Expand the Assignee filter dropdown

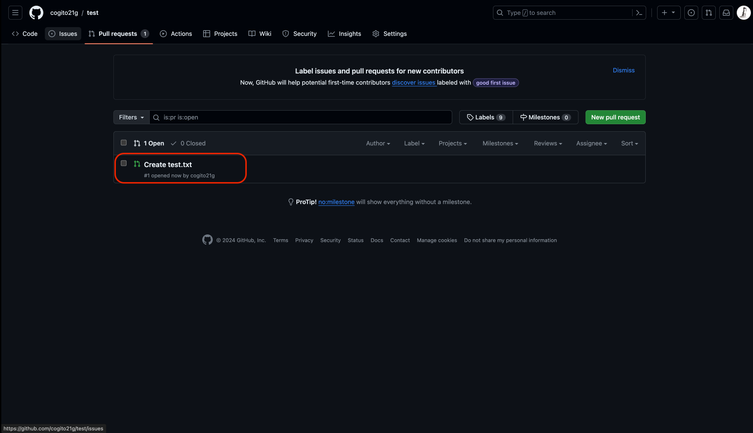(x=591, y=143)
